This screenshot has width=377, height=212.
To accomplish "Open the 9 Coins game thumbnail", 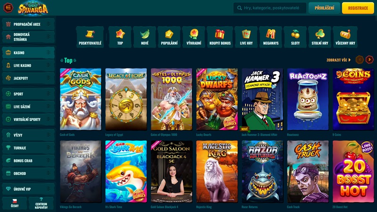I will (x=353, y=99).
